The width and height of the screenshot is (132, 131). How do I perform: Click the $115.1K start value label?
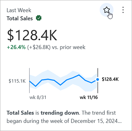coord(17,81)
